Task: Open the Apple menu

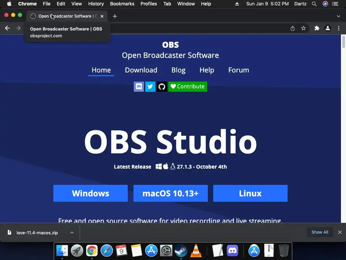Action: (9, 4)
